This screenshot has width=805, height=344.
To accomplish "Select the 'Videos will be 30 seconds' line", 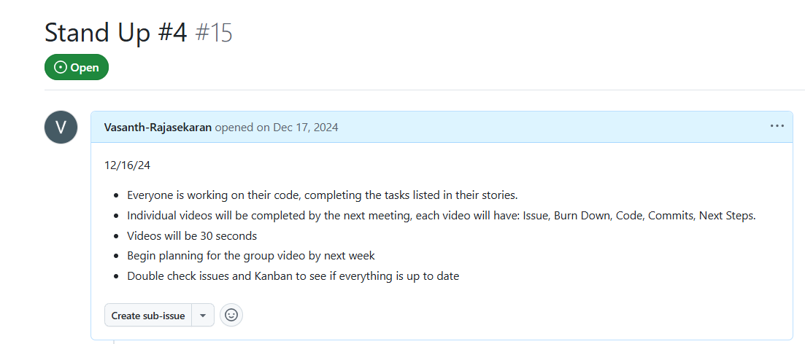I will (x=192, y=236).
